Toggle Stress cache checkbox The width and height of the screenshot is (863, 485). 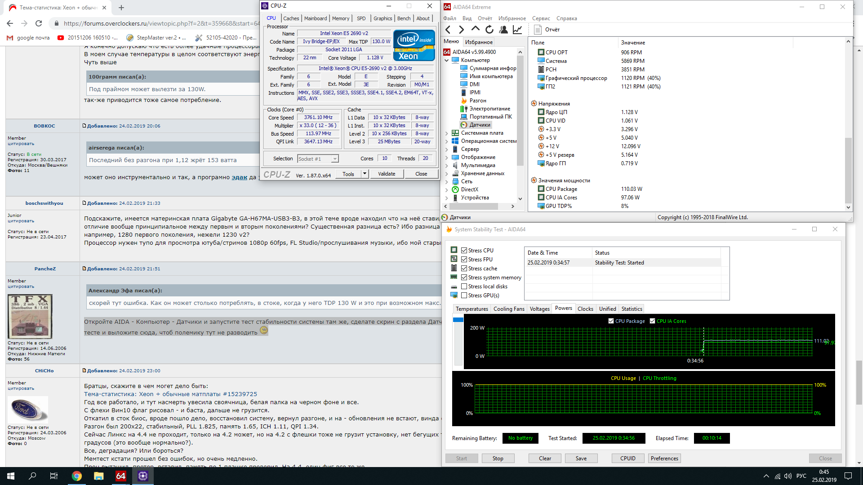tap(464, 269)
